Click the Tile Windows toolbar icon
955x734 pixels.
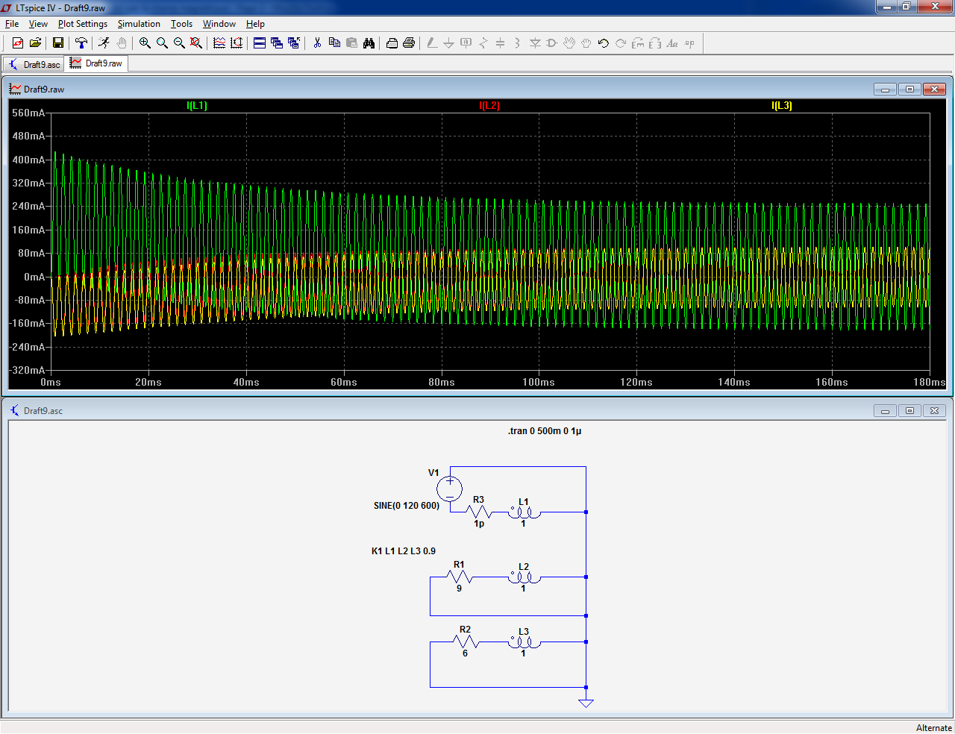click(260, 43)
